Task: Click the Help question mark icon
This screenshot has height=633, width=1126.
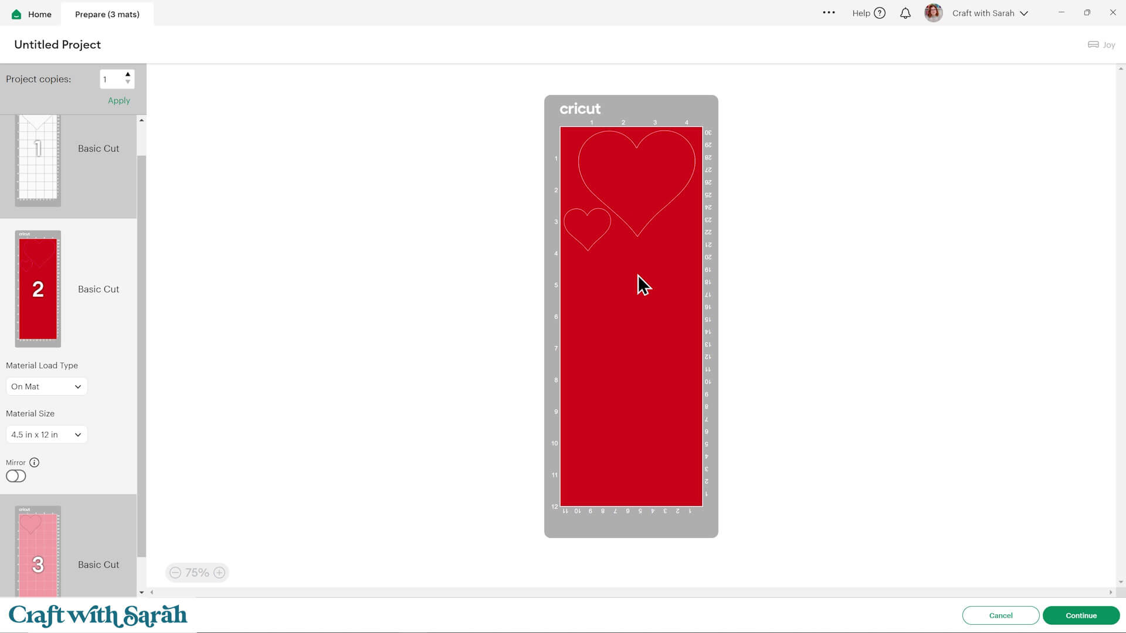Action: pyautogui.click(x=880, y=13)
